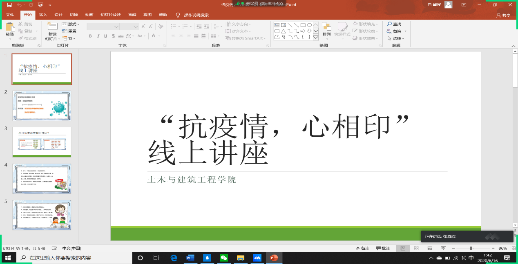The height and width of the screenshot is (264, 518).
Task: Expand the Layout (版式) dropdown
Action: click(71, 24)
